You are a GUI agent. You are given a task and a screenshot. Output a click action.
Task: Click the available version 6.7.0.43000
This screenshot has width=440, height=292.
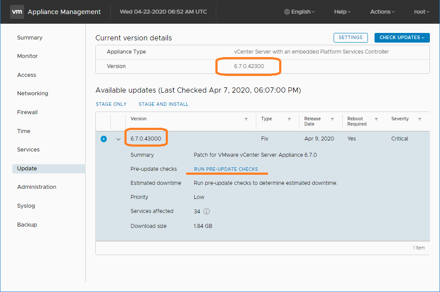click(x=145, y=138)
